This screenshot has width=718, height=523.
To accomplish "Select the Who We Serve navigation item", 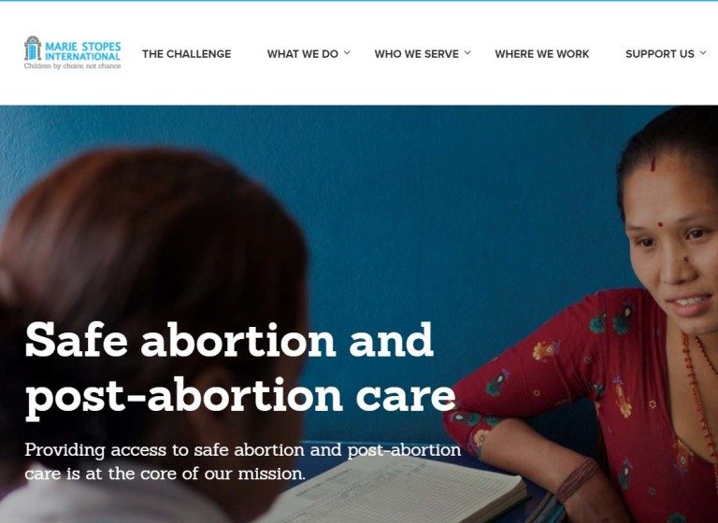I will 417,54.
